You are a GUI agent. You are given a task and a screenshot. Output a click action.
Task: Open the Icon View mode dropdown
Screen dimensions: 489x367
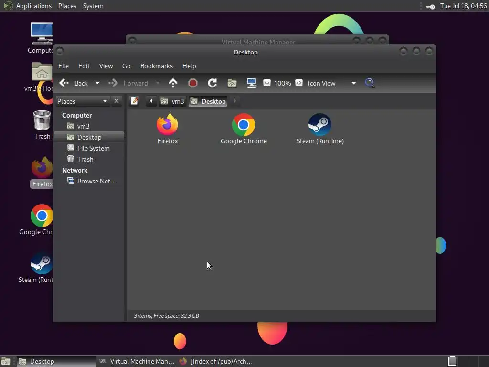point(331,83)
